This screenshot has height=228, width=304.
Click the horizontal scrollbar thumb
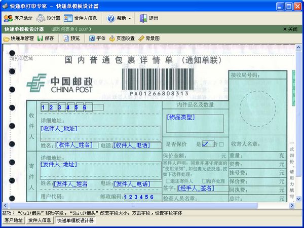coord(133,205)
